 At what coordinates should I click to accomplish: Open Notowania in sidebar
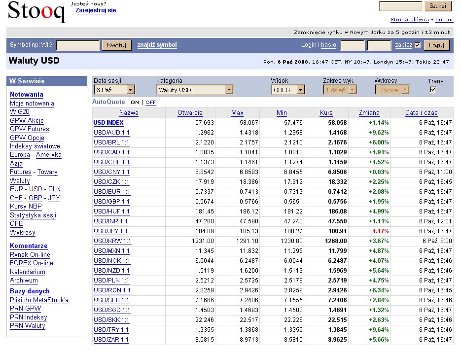coord(27,94)
